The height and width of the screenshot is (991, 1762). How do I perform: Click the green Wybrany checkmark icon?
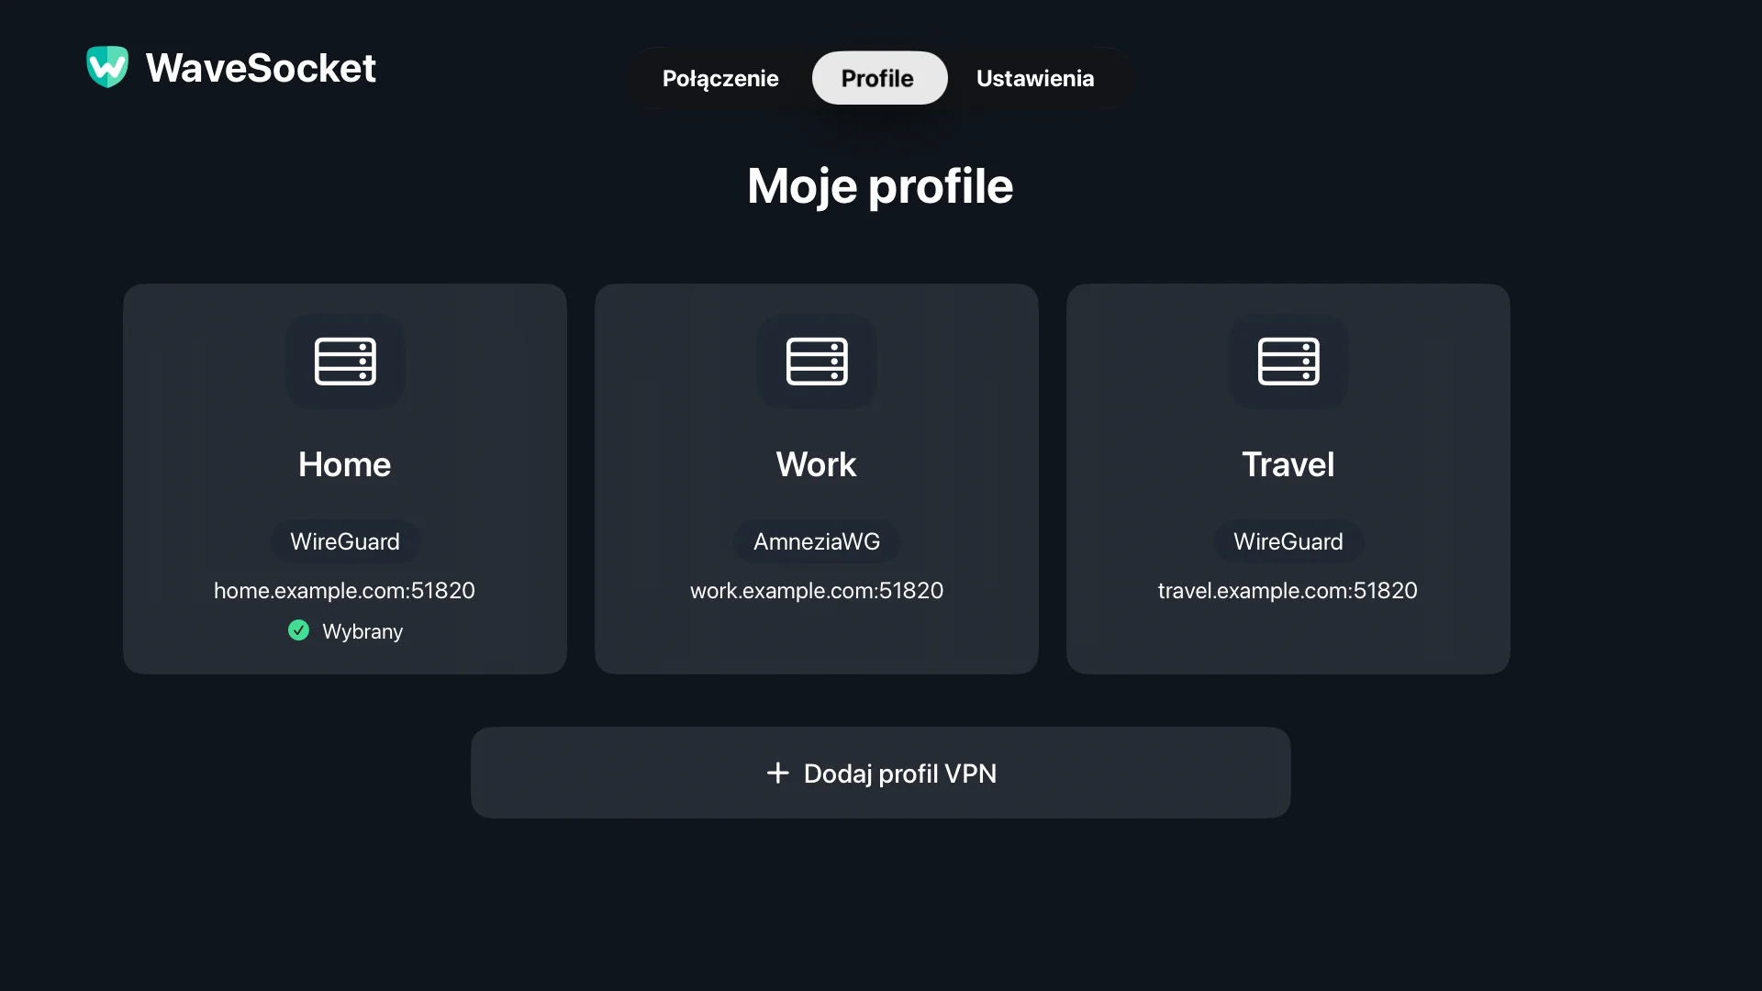pyautogui.click(x=298, y=630)
